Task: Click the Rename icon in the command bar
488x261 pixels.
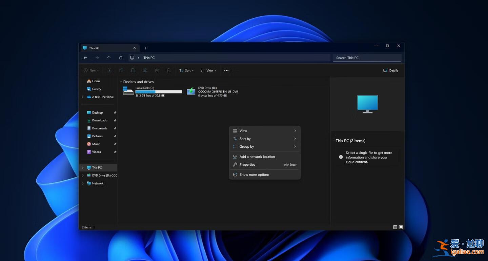Action: [145, 70]
